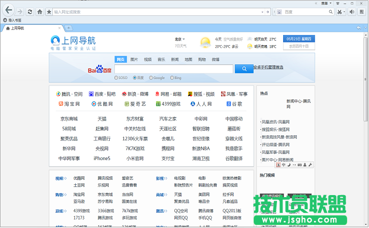Click the magnifier in the 百度 search box
The width and height of the screenshot is (369, 228).
(331, 12)
